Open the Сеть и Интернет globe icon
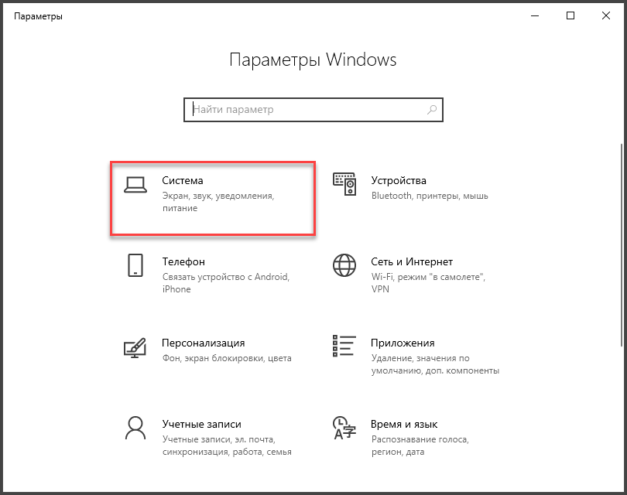 click(x=344, y=265)
